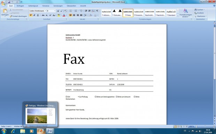Toggle bold formatting button

coord(31,15)
